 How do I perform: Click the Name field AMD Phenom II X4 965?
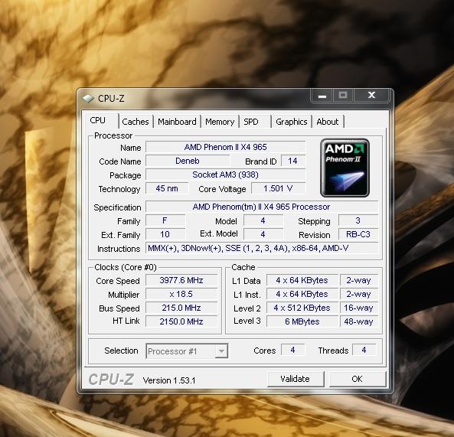pos(225,147)
